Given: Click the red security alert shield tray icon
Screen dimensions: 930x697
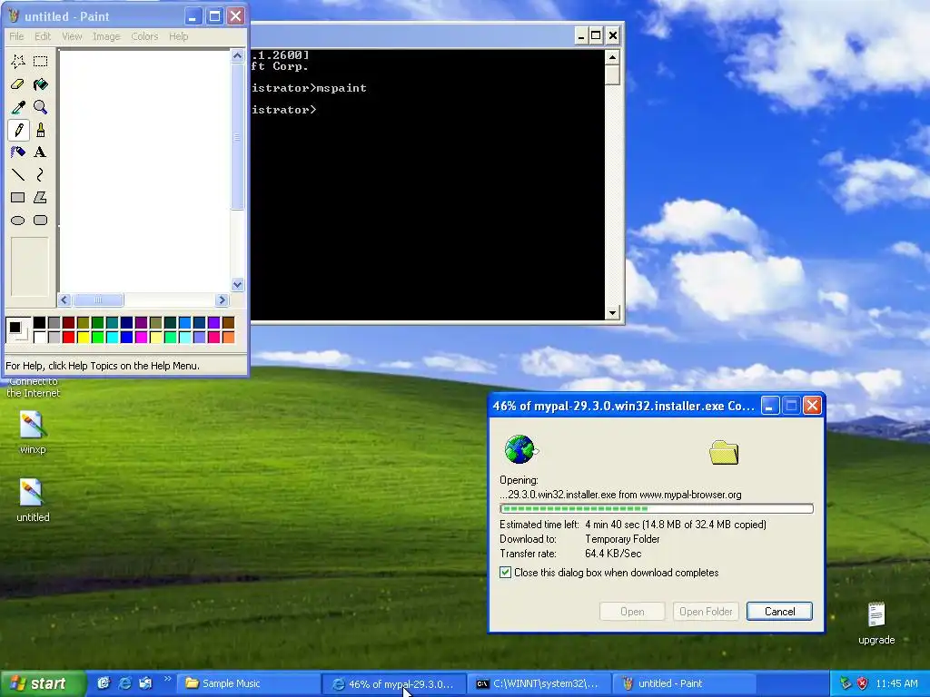Looking at the screenshot, I should point(862,683).
